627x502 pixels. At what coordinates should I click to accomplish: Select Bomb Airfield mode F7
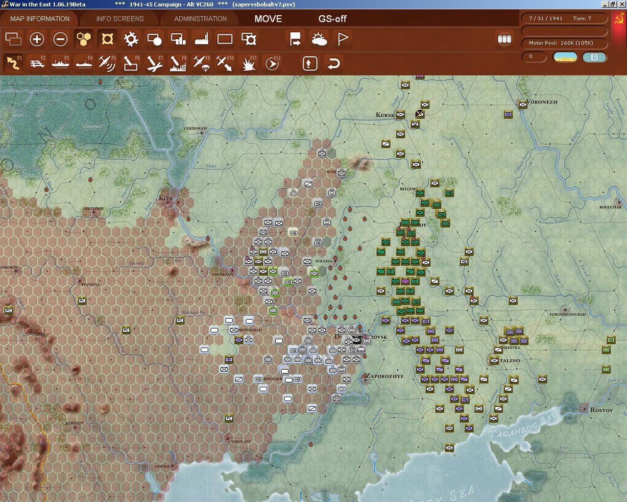pos(154,63)
